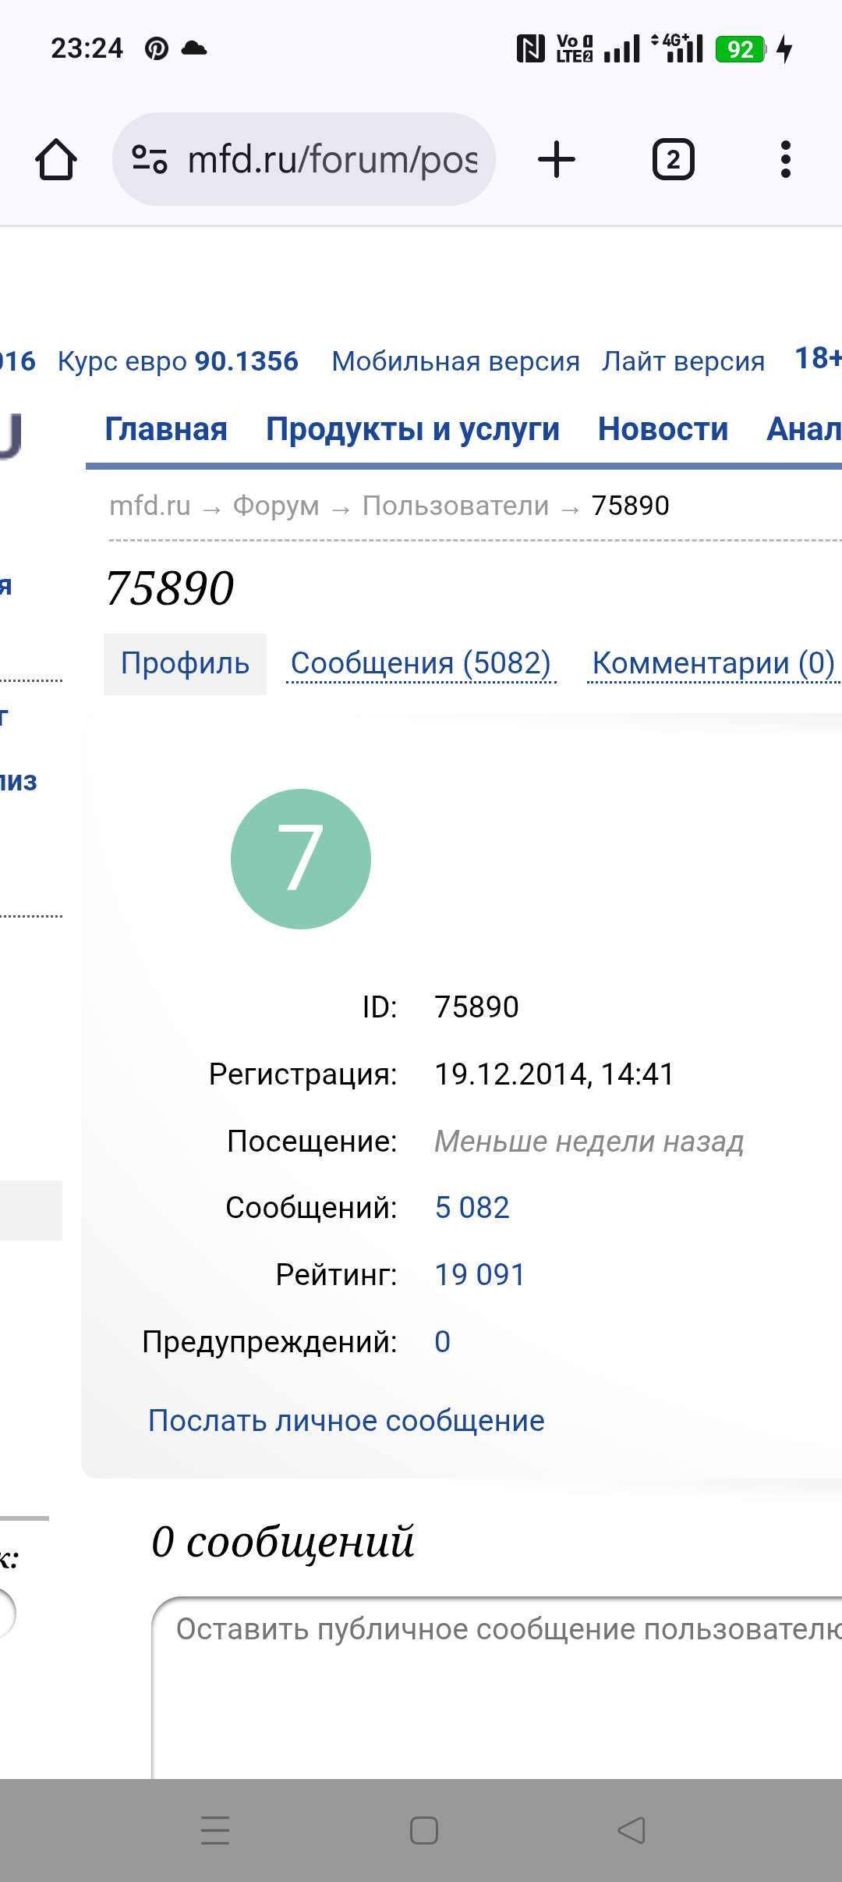
Task: Open the browser three-dot menu
Action: tap(786, 159)
